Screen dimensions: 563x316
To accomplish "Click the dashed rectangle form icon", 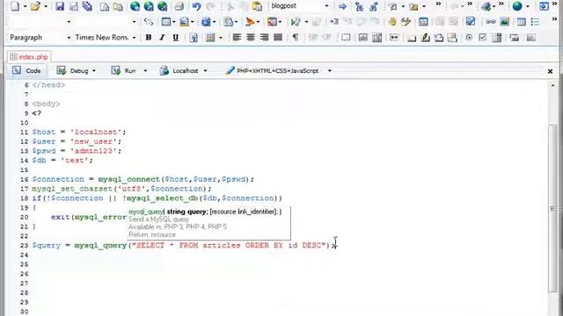I will pyautogui.click(x=346, y=38).
